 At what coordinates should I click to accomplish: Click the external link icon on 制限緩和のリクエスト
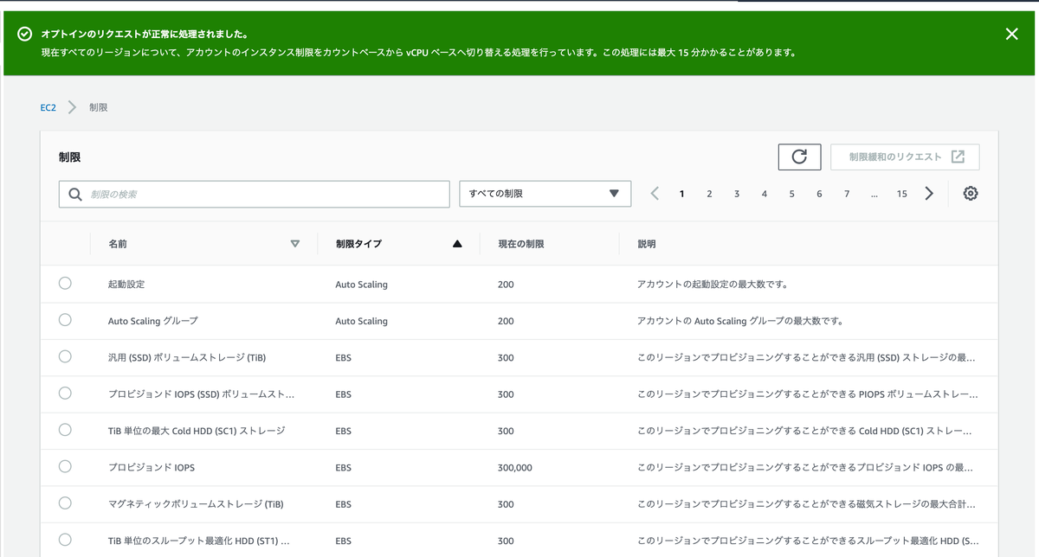pyautogui.click(x=958, y=157)
